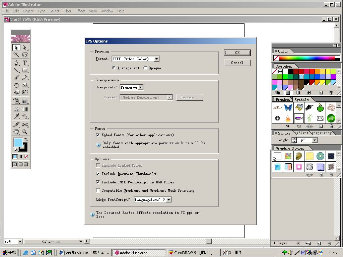Screen dimensions: 343x257
Task: Select the Gradient tool
Action: pyautogui.click(x=25, y=109)
